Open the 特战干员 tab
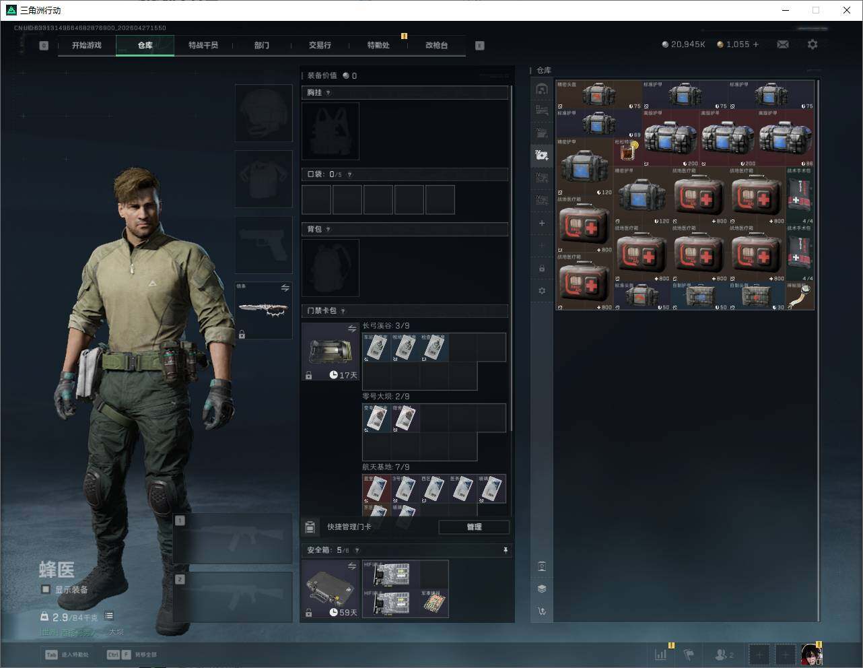 [x=203, y=46]
